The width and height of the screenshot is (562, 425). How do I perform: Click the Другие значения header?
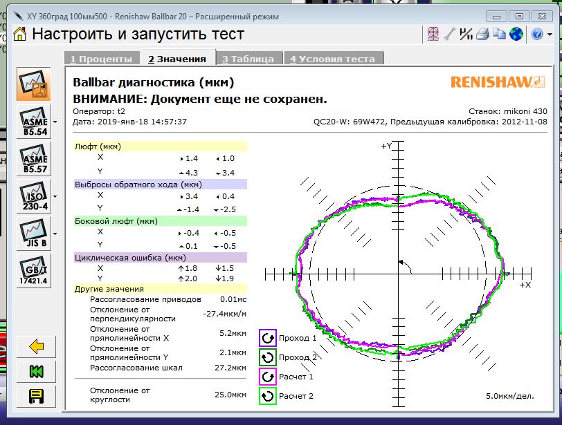161,289
